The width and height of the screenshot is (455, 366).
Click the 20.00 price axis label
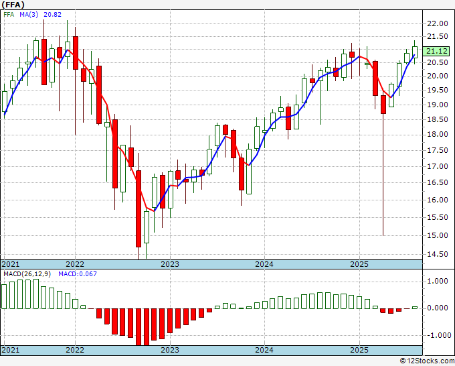click(438, 76)
